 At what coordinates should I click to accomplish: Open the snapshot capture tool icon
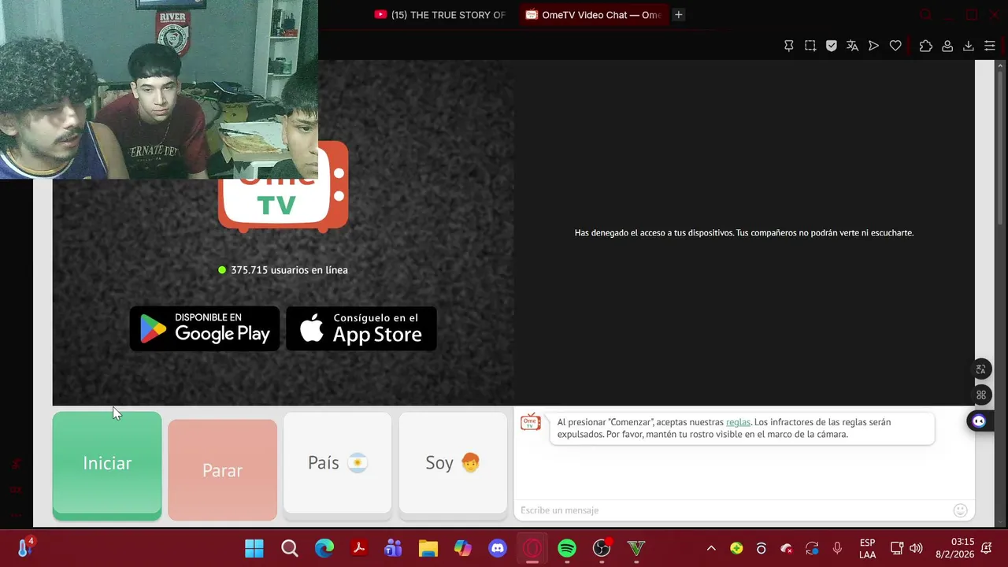coord(810,46)
